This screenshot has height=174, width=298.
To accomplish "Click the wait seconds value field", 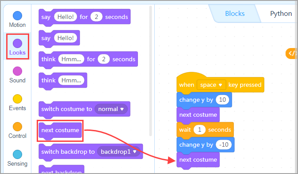I will [x=199, y=130].
